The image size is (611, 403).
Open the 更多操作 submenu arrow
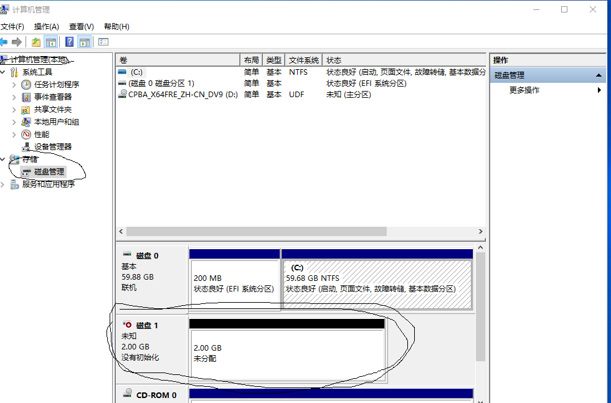[599, 90]
